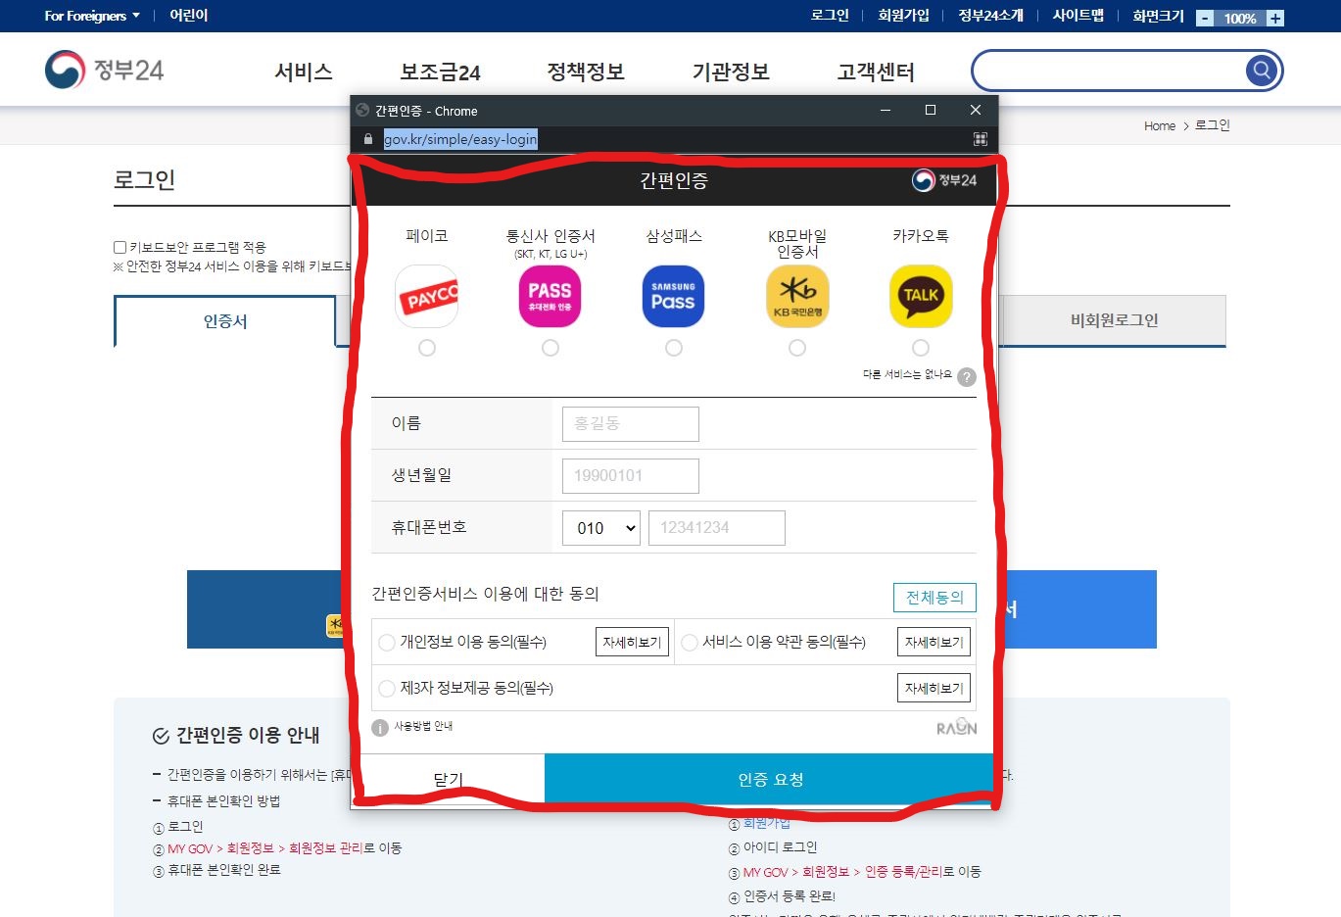This screenshot has width=1341, height=917.
Task: Click the padlock icon in popup address bar
Action: coord(368,139)
